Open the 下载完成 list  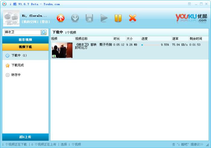tap(25, 65)
